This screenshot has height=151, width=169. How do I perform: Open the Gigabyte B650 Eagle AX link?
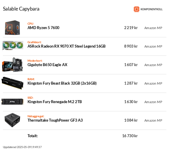click(x=47, y=65)
